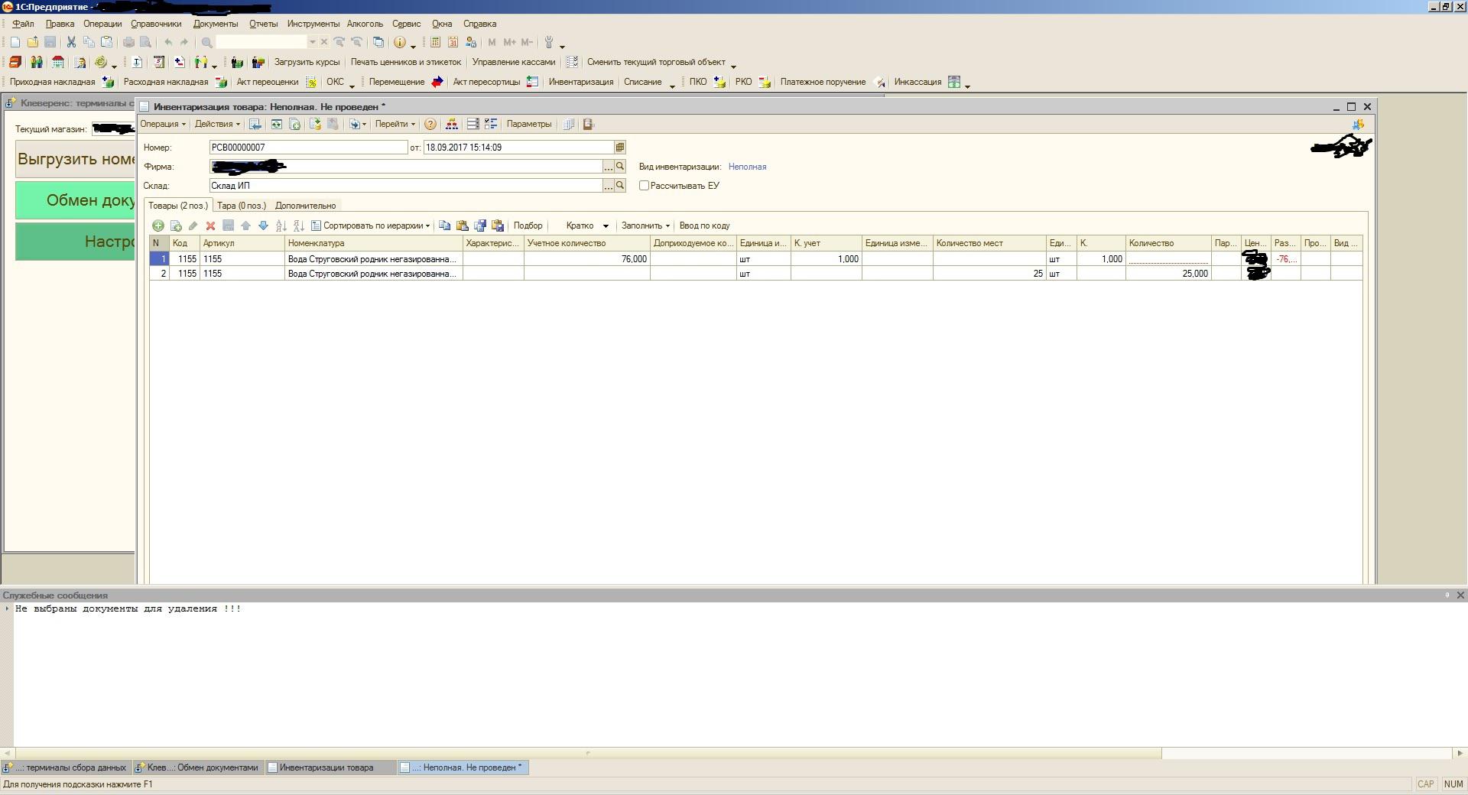1468x795 pixels.
Task: Switch to Тара (0 поз.) tab
Action: [x=242, y=206]
